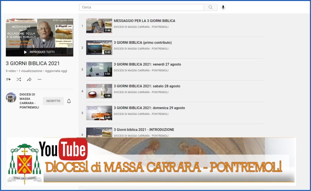
Task: Click the shuffle playlist icon
Action: (19, 79)
